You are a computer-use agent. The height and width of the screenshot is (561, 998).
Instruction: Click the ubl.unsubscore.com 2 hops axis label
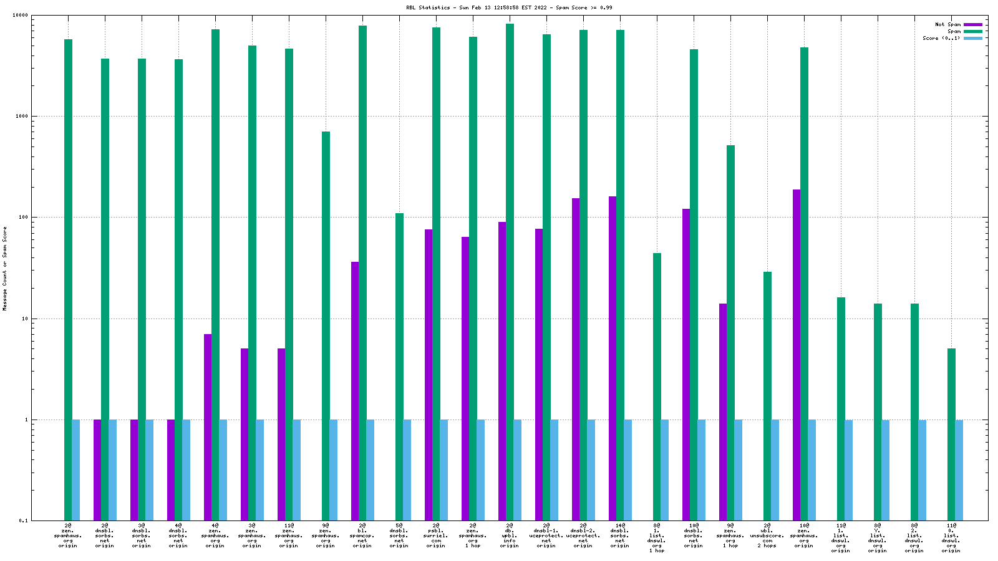(x=767, y=536)
